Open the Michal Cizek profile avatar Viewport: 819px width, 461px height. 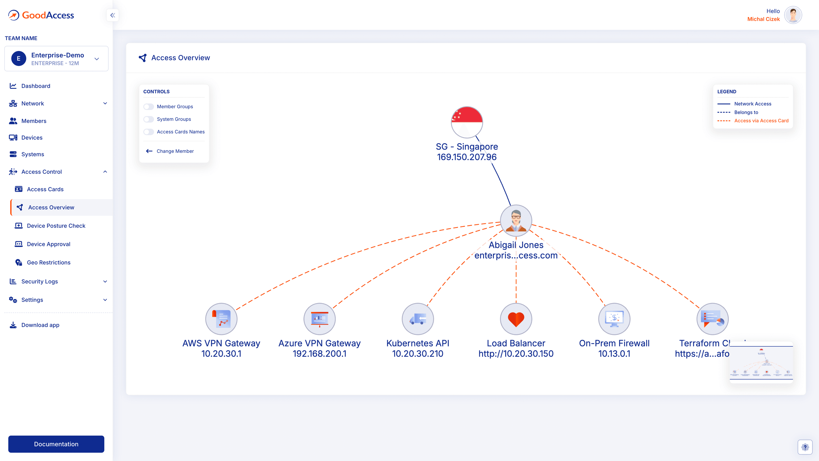coord(793,15)
